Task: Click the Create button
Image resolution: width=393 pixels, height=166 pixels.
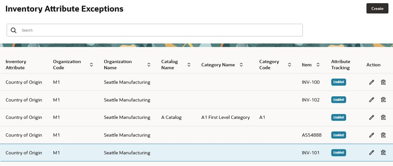Action: [377, 8]
